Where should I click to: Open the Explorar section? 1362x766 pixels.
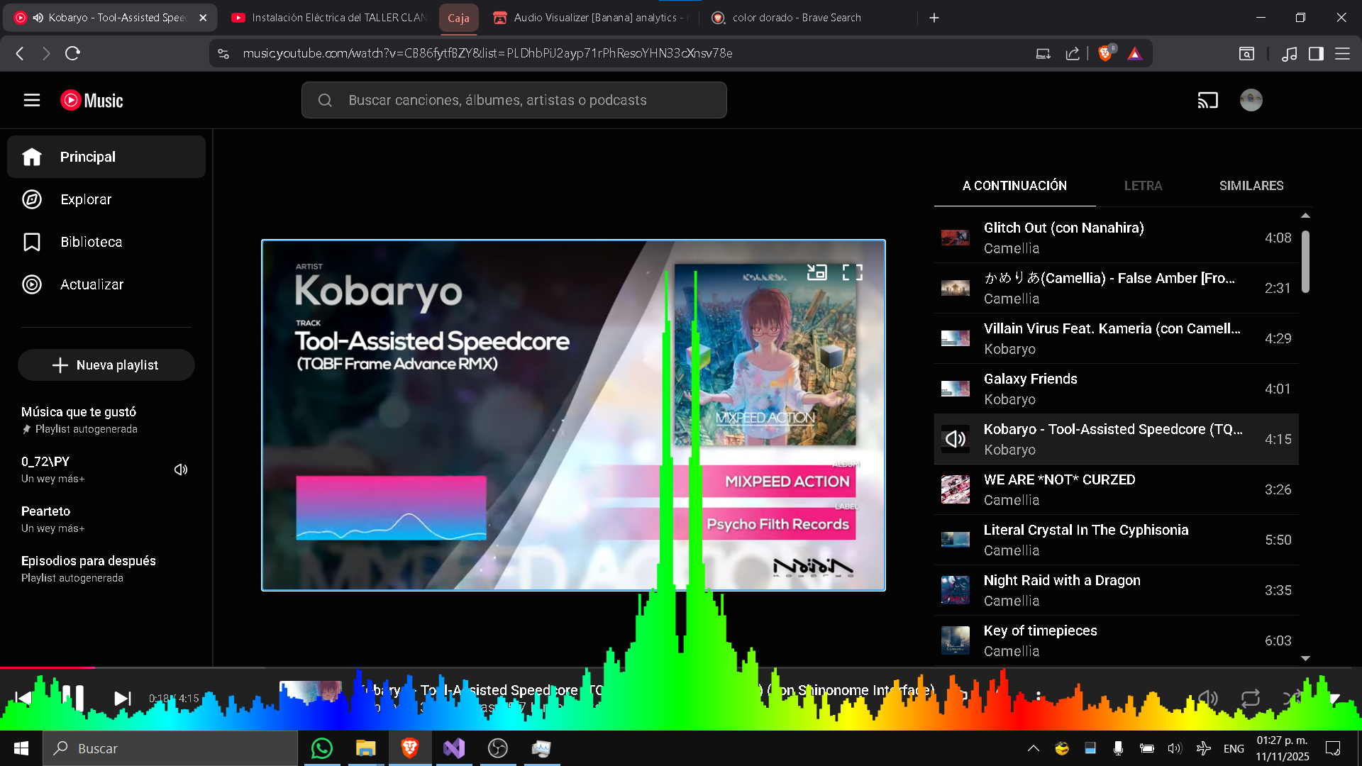[86, 199]
